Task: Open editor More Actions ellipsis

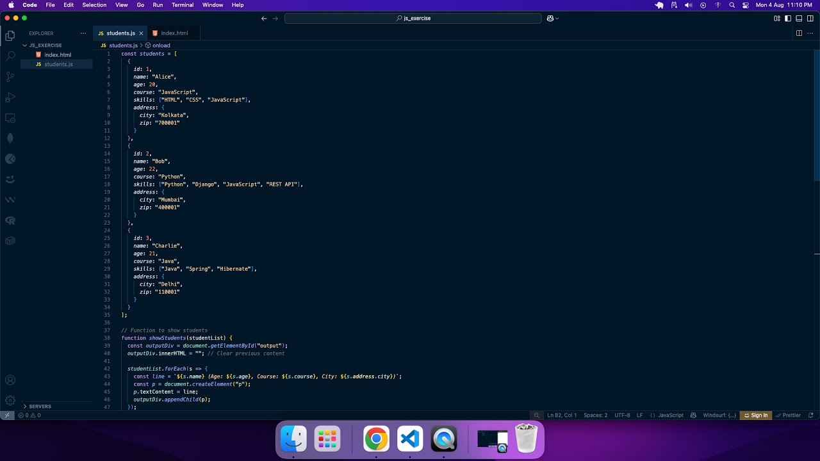Action: [810, 33]
